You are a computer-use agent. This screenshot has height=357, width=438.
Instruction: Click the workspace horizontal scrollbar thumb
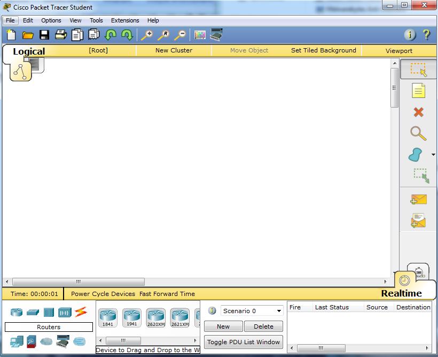79,282
